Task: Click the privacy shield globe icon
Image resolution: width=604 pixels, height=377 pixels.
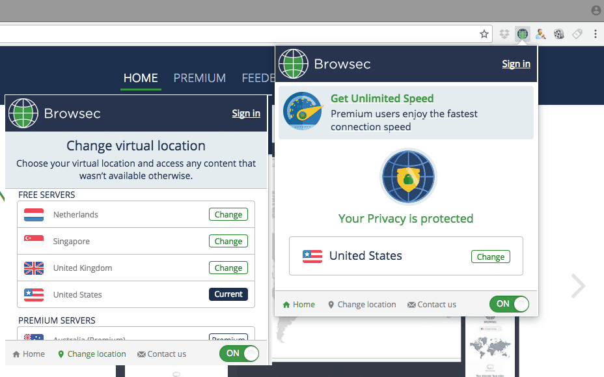Action: point(408,177)
